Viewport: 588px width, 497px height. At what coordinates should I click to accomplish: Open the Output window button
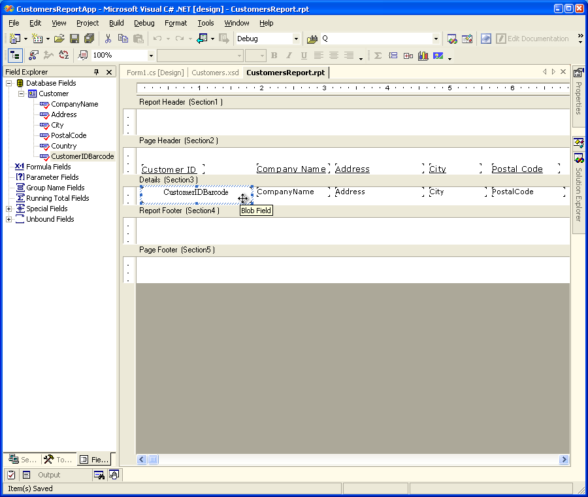[x=42, y=475]
